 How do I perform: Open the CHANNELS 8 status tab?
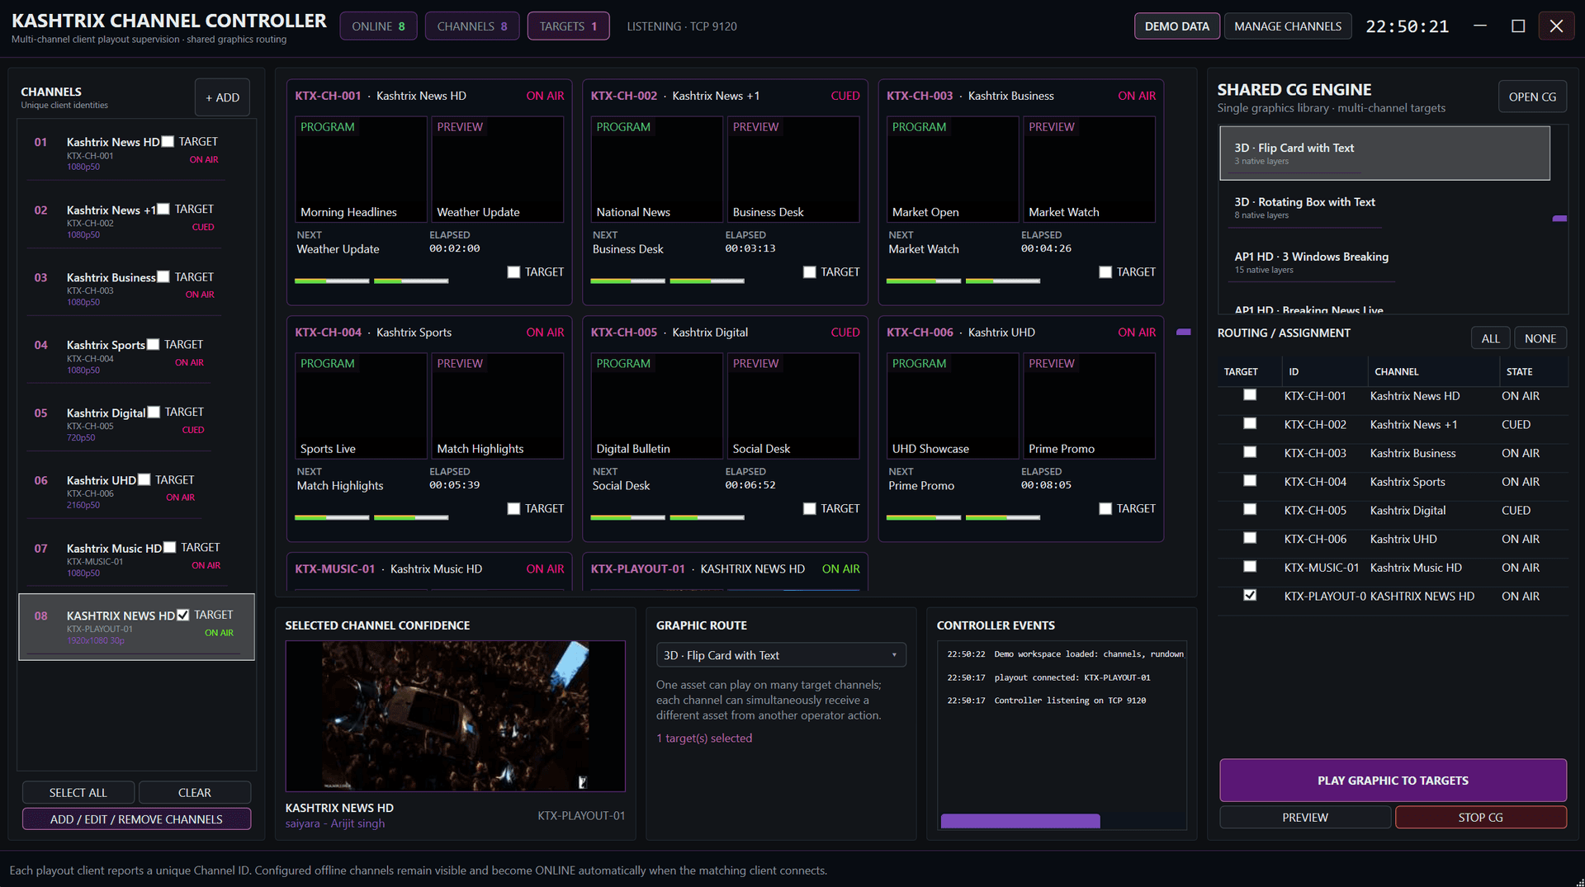[x=472, y=26]
